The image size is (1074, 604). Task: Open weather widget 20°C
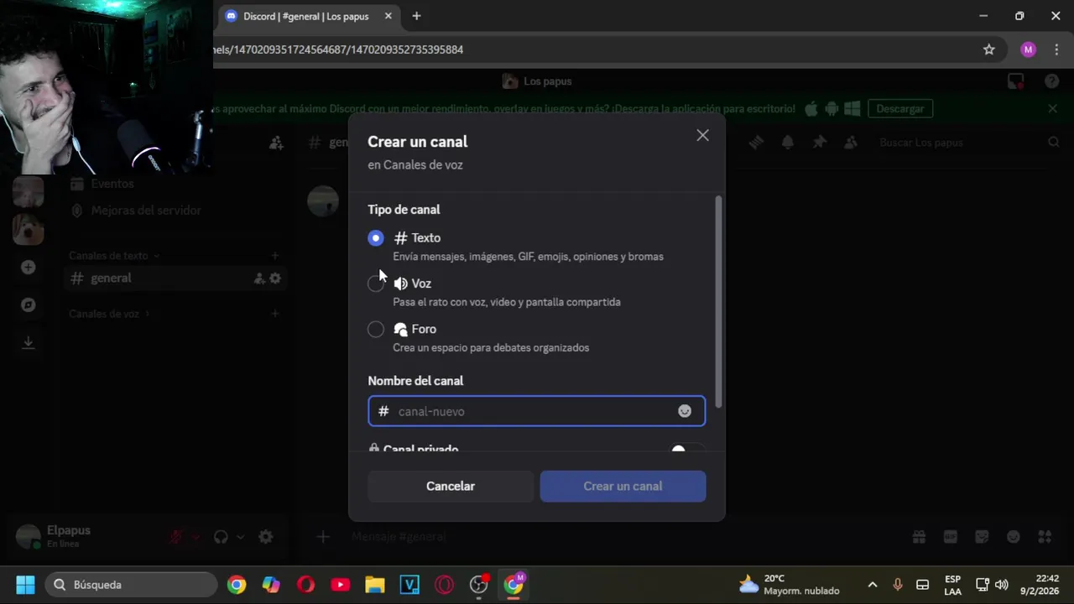pyautogui.click(x=789, y=585)
